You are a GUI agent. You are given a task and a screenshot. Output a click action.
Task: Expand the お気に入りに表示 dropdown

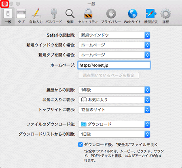click(114, 100)
